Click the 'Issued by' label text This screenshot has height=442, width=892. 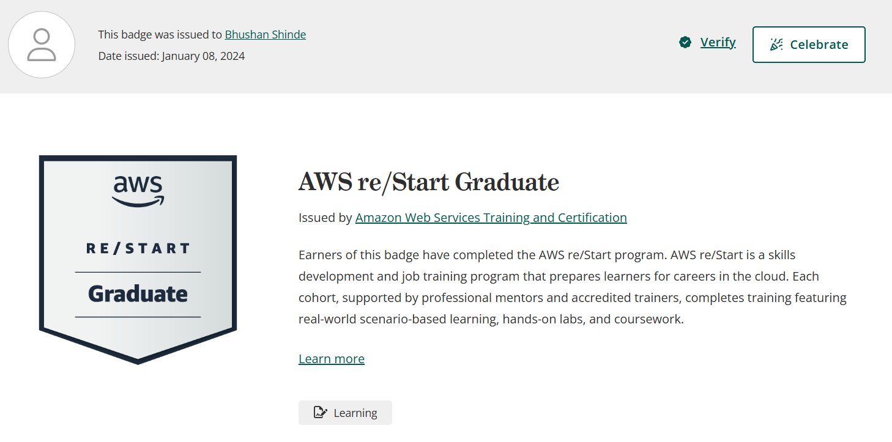(x=325, y=218)
